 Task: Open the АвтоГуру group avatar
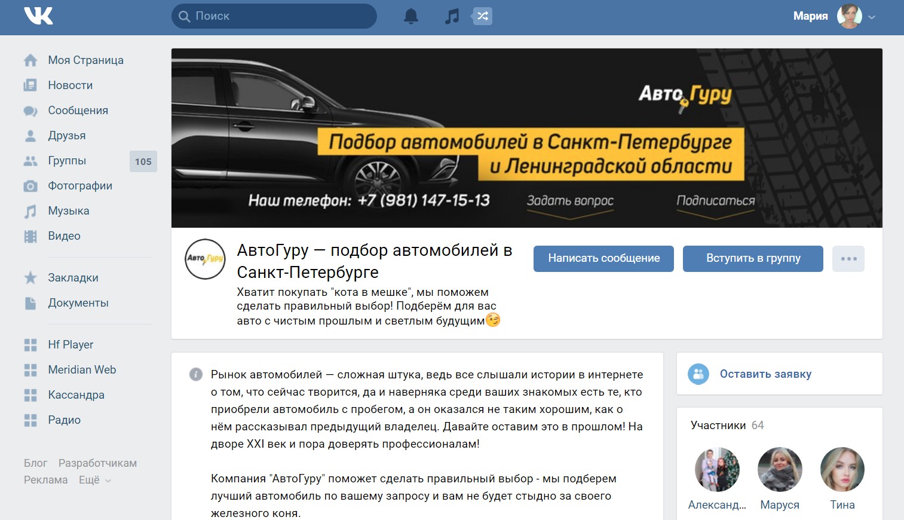tap(206, 259)
